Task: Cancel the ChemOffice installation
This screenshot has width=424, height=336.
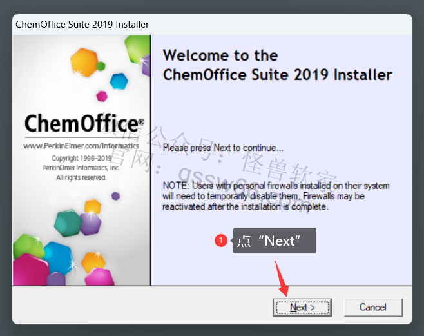Action: coord(373,308)
